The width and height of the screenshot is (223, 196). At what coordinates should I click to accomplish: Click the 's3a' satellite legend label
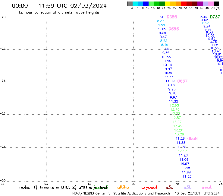(x=169, y=187)
